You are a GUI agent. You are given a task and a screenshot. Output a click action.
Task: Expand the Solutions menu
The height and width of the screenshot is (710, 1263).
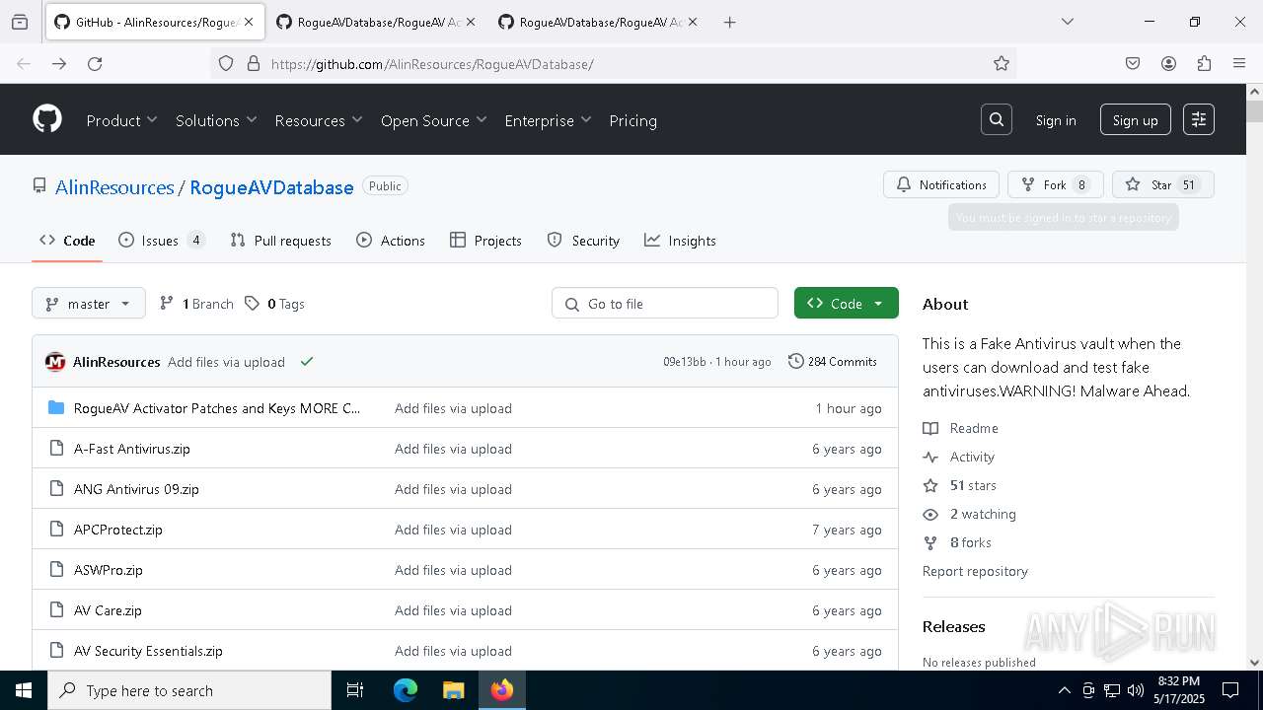(216, 120)
